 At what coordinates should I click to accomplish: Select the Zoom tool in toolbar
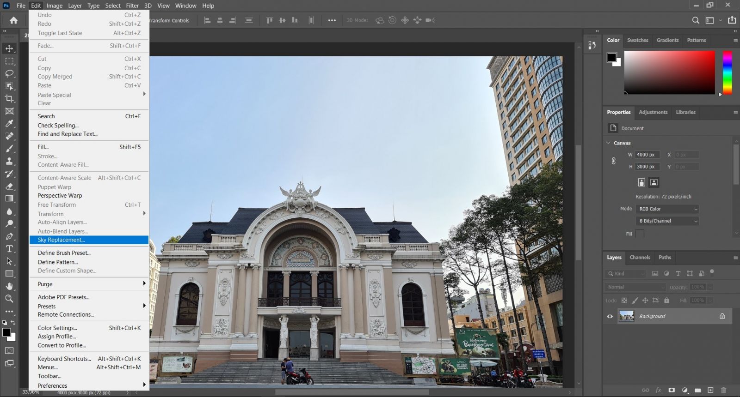[9, 299]
